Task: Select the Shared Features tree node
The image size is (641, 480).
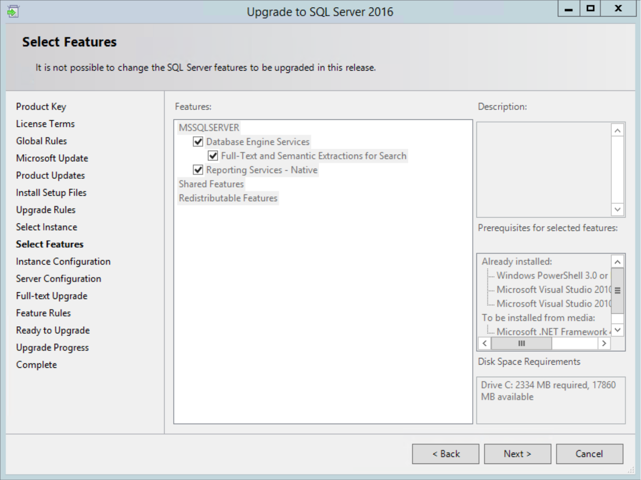Action: click(211, 184)
